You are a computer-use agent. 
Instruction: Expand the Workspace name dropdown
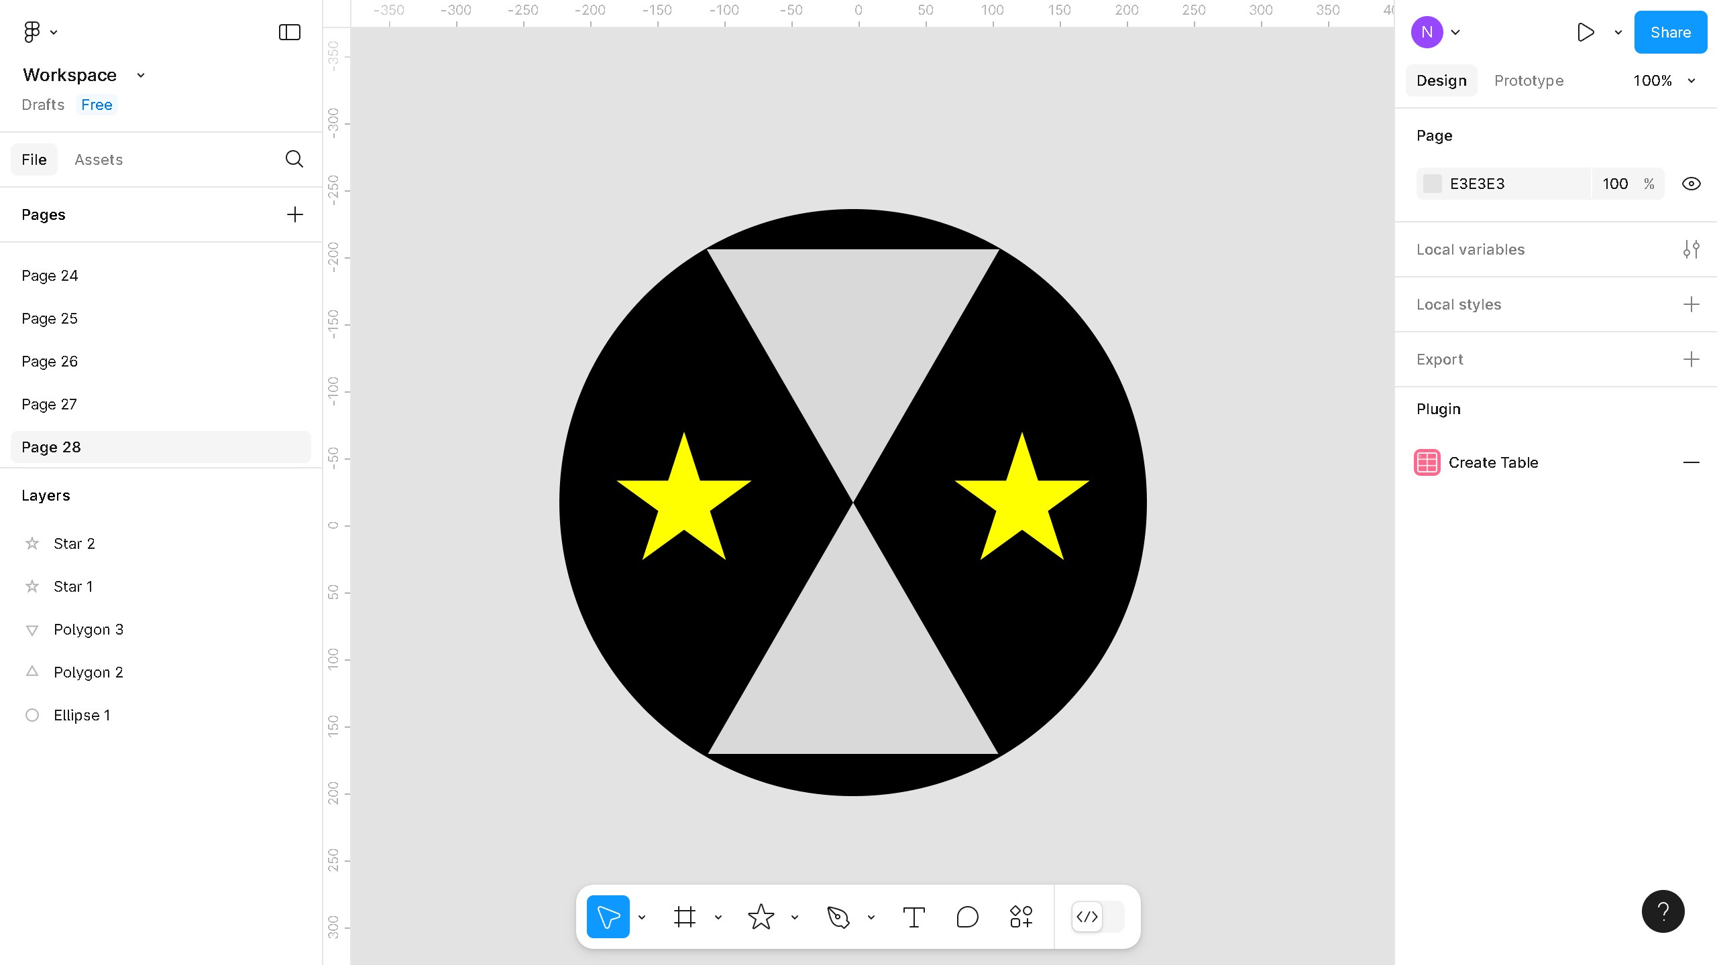tap(141, 75)
